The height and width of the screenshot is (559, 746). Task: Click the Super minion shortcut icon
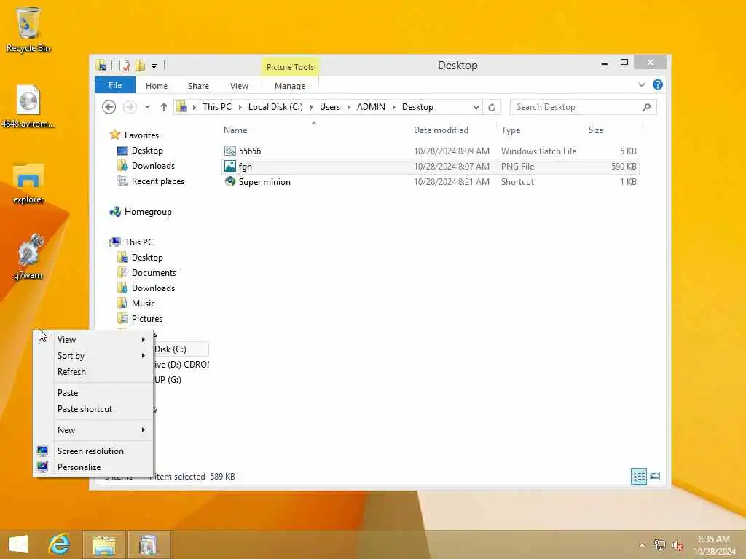click(x=229, y=181)
